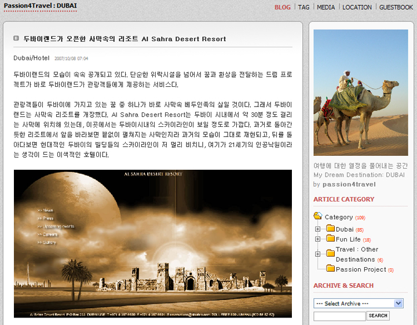Open the Fun Life (16) category
This screenshot has height=325, width=417.
coord(353,239)
